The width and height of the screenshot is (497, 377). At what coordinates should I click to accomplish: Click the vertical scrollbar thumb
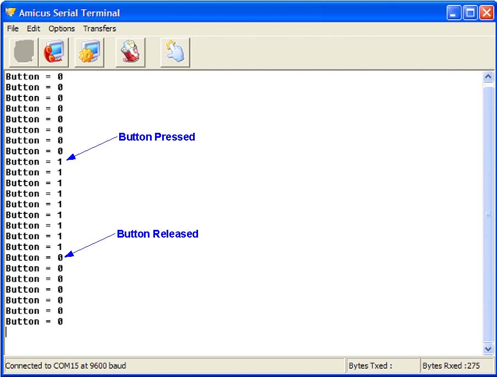(488, 214)
